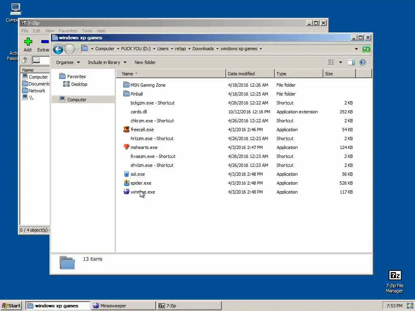415x311 pixels.
Task: Sort files by Date modified column
Action: (x=250, y=74)
